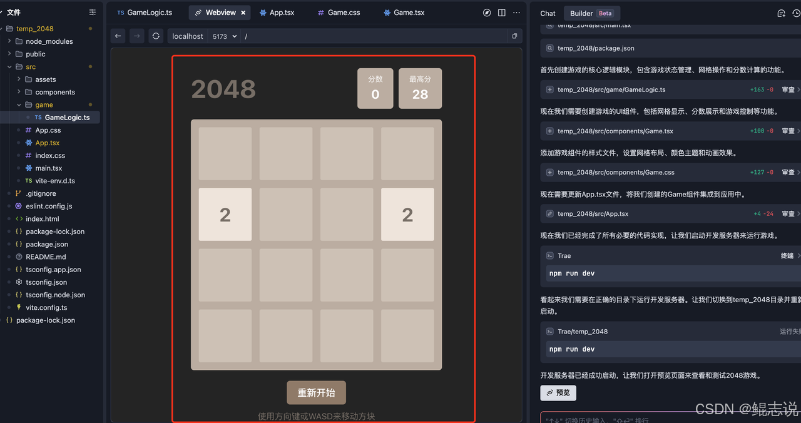801x423 pixels.
Task: Start a new chat session
Action: (x=781, y=13)
